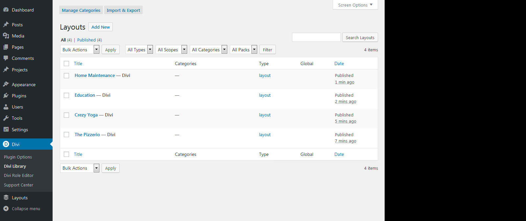The width and height of the screenshot is (526, 221).
Task: Check the Crezy Yoga layout checkbox
Action: tap(66, 115)
